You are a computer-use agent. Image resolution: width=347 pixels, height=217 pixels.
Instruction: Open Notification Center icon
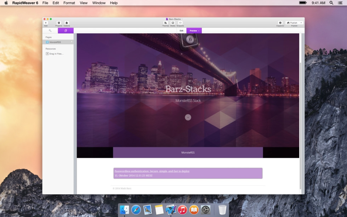[x=340, y=3]
